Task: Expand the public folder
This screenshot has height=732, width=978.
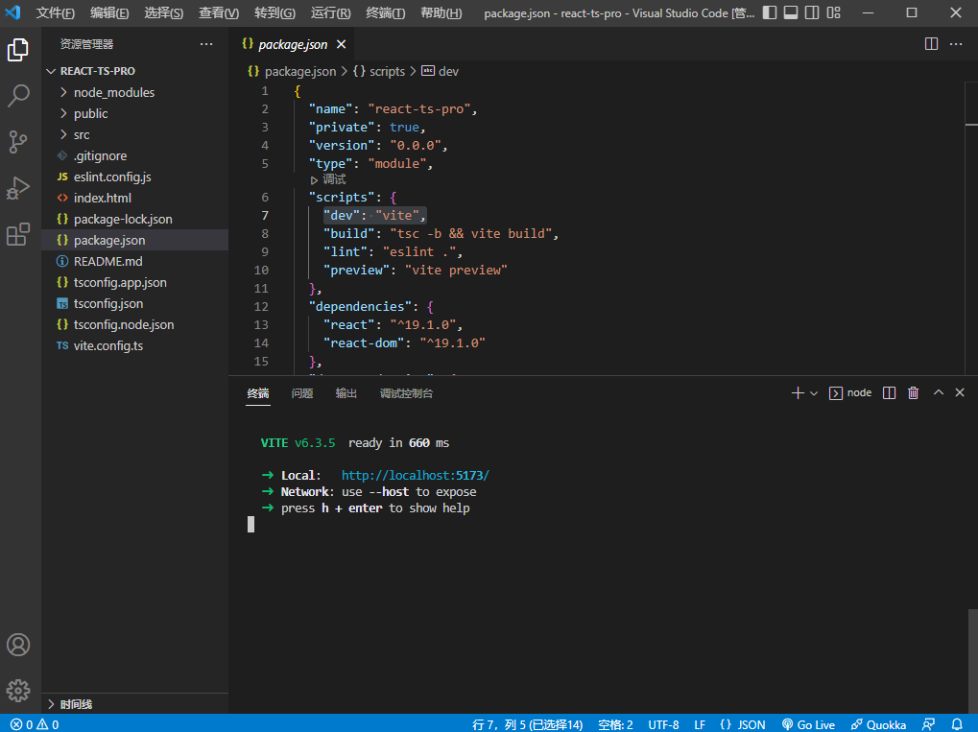Action: 134,113
